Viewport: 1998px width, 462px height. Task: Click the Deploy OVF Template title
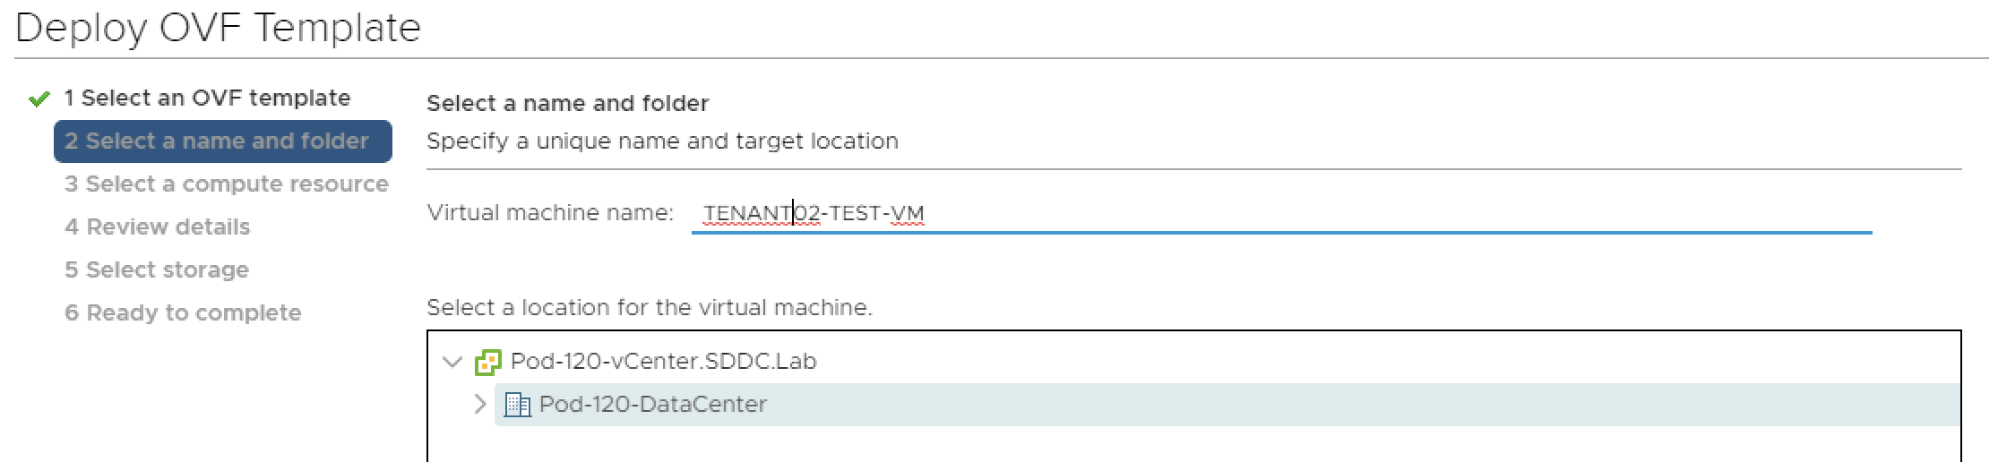click(218, 29)
